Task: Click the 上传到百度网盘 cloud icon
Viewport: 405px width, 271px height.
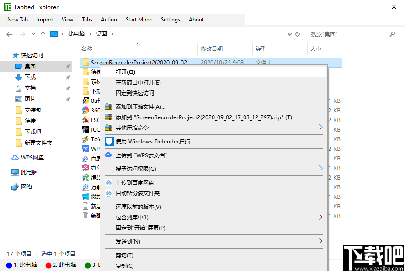Action: pos(108,182)
